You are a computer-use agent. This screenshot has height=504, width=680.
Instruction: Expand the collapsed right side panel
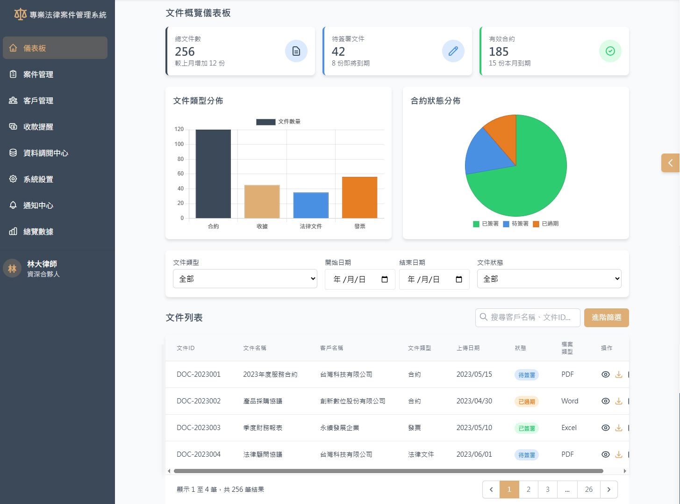pos(670,163)
